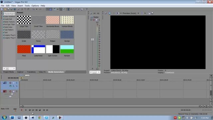Select ProType Titler in generator list
This screenshot has width=213, height=120.
coord(9,24)
